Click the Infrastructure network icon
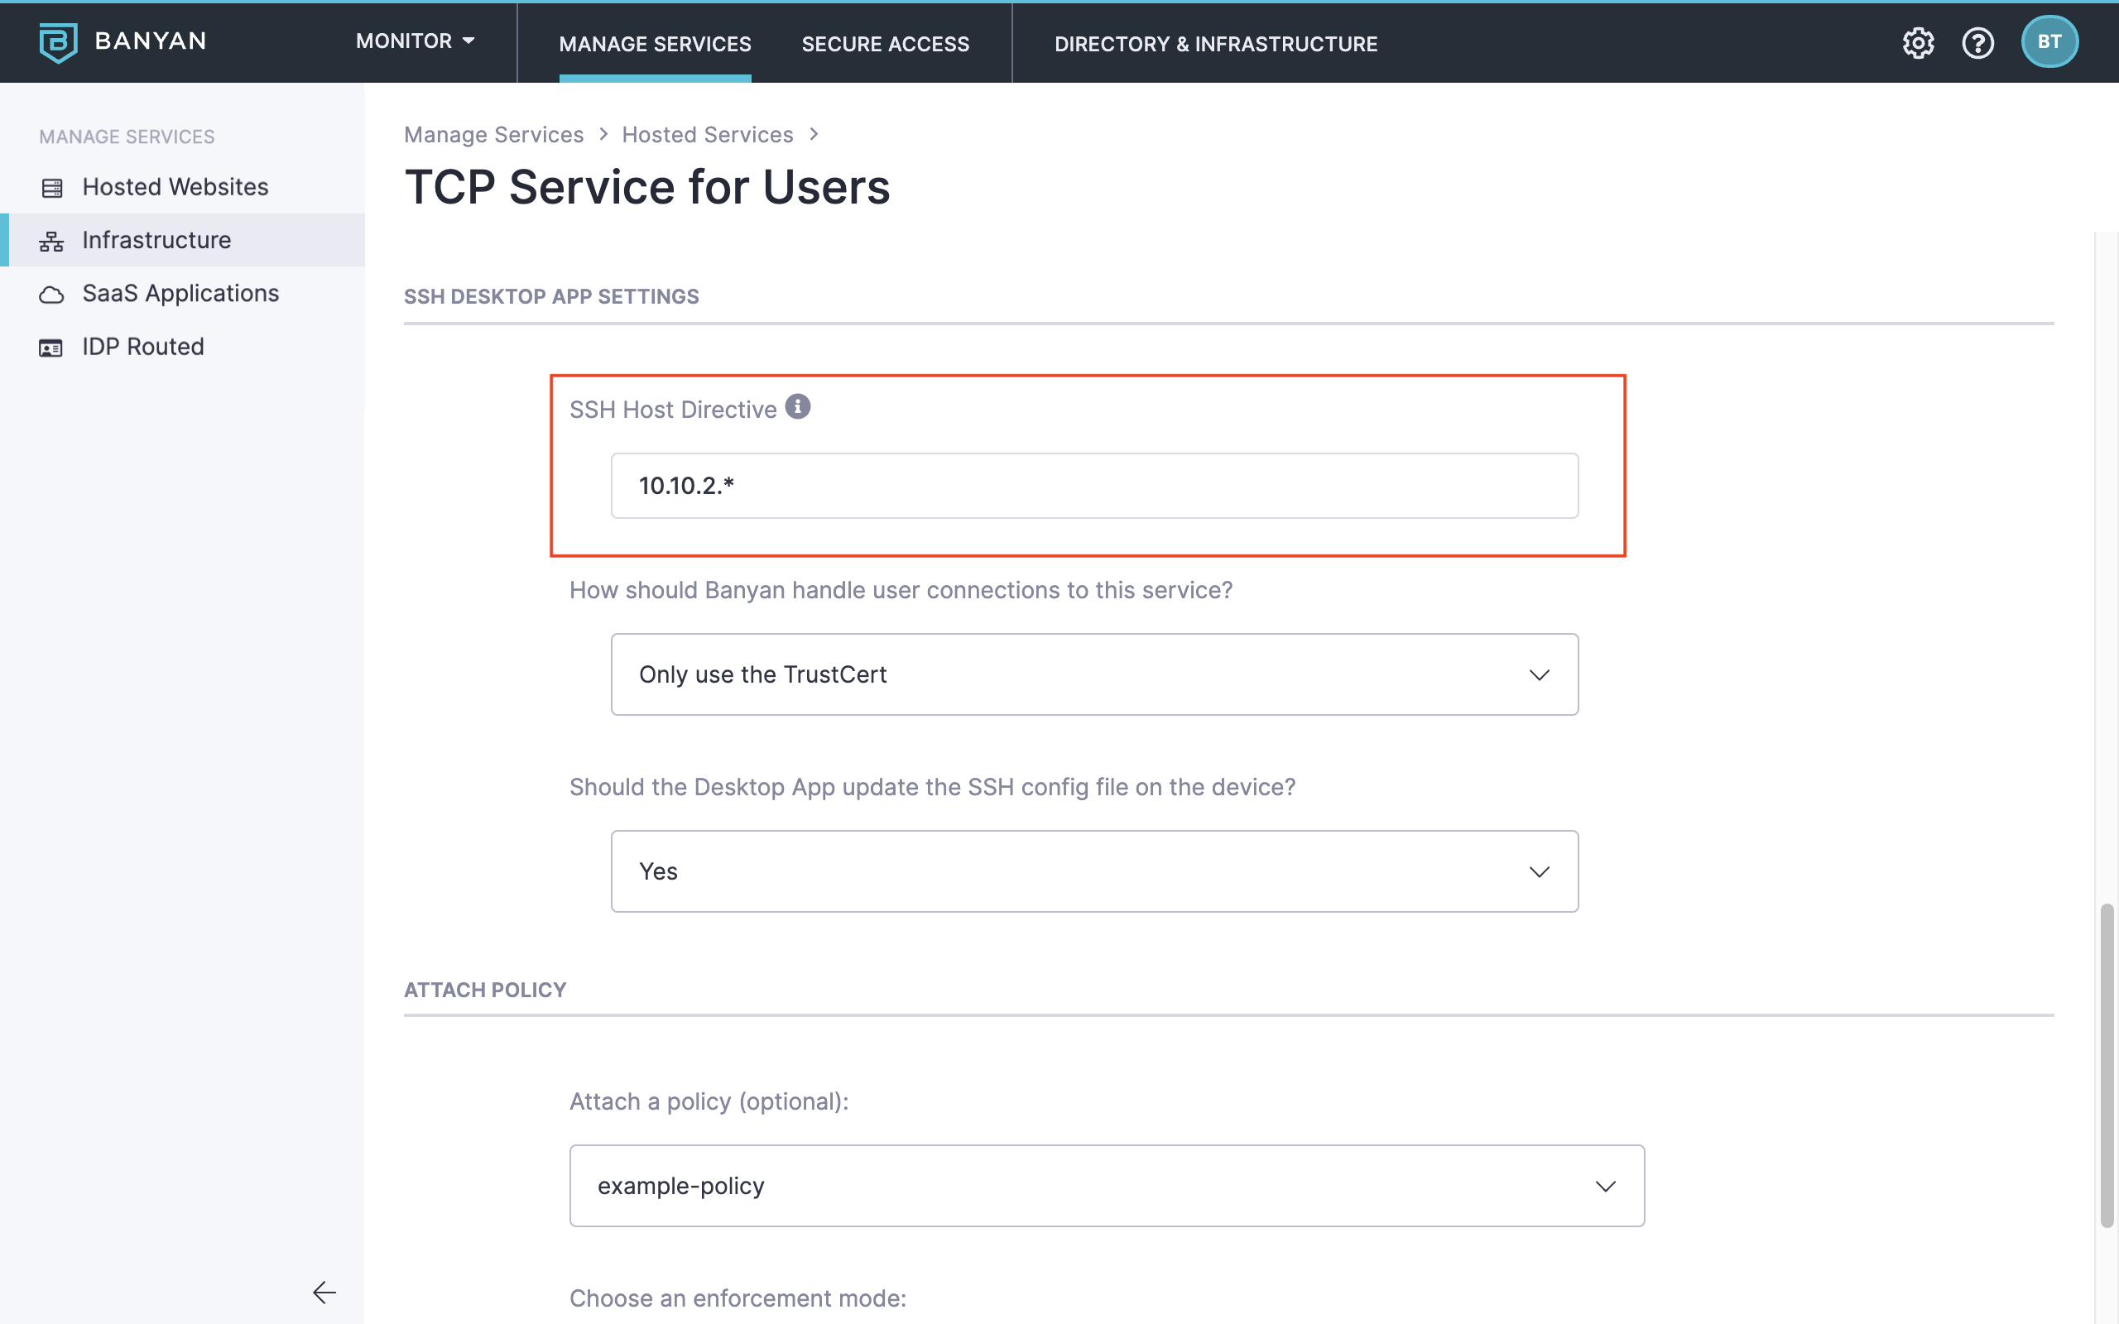 coord(51,241)
